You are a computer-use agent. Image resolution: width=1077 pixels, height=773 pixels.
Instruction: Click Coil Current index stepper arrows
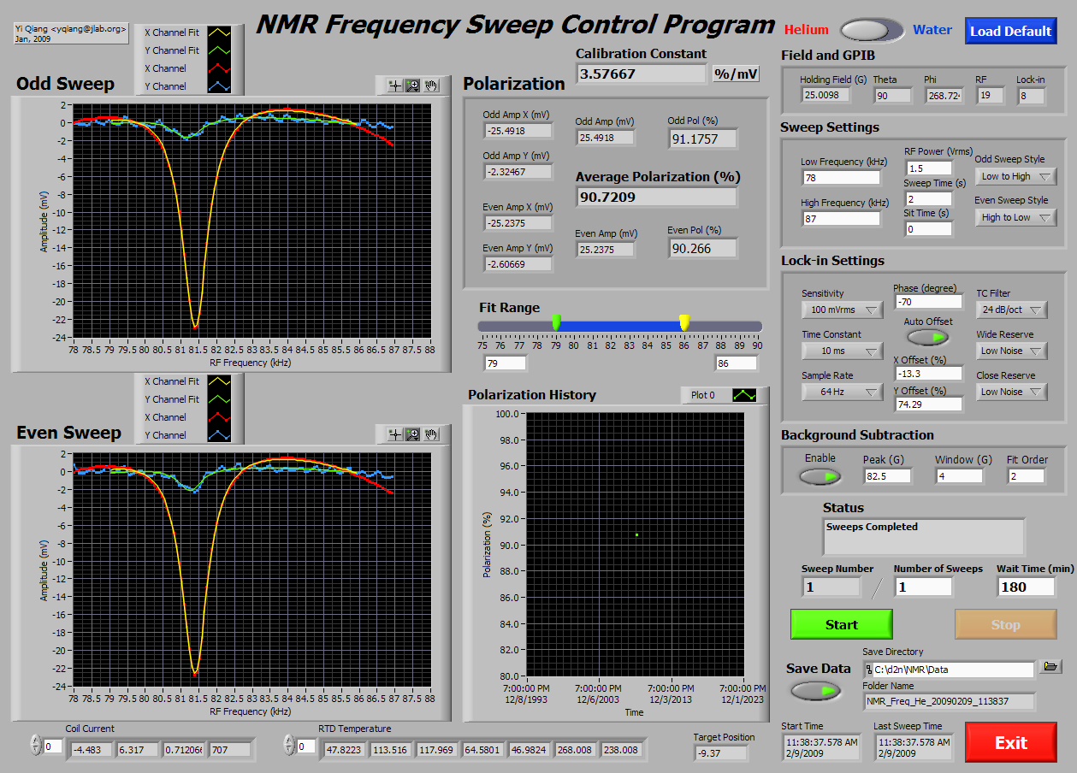[35, 746]
